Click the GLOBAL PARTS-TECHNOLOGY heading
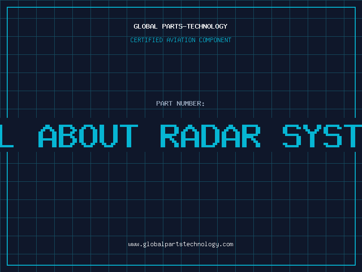 click(x=181, y=26)
